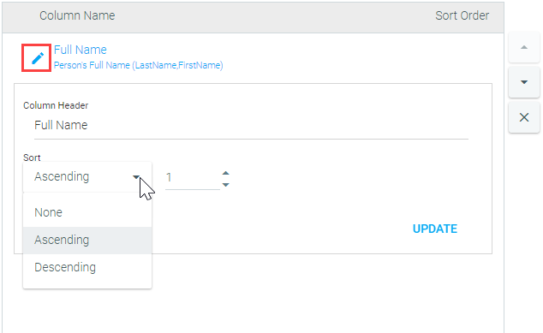Image resolution: width=543 pixels, height=333 pixels.
Task: Decrease the sort order number
Action: click(x=226, y=185)
